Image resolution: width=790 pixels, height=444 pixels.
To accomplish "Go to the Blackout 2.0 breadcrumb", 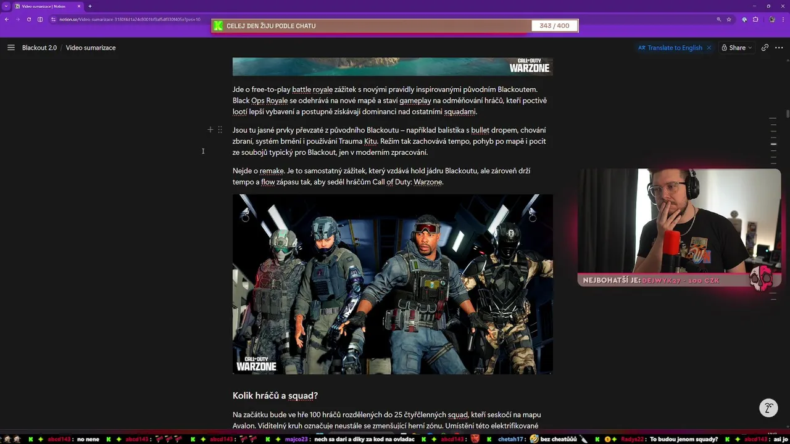I will click(x=39, y=47).
